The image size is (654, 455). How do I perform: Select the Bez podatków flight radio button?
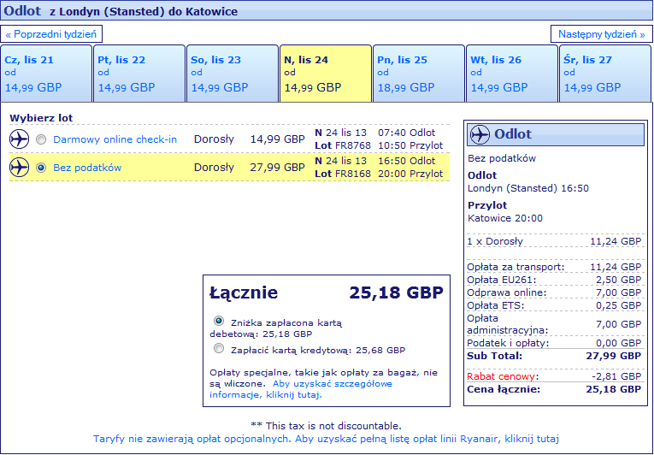coord(41,168)
